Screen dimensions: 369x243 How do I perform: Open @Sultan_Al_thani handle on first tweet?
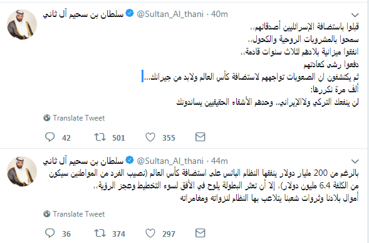[x=170, y=14]
